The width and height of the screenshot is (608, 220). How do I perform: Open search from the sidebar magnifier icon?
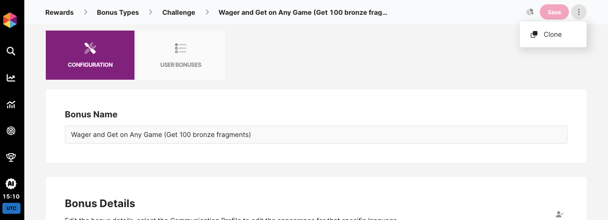11,51
